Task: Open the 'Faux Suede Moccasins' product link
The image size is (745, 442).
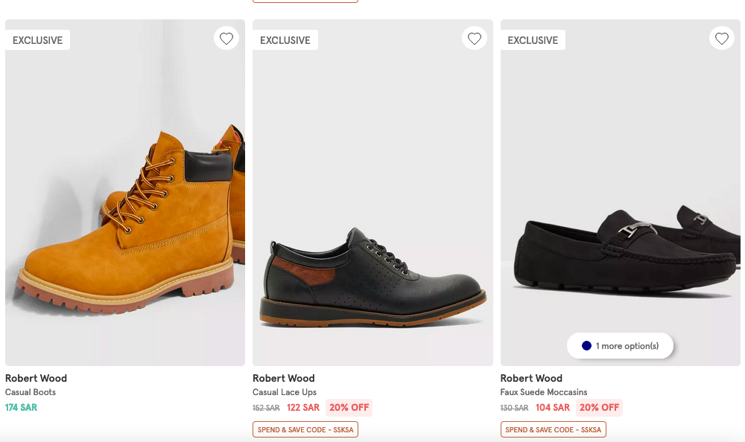Action: pos(544,392)
